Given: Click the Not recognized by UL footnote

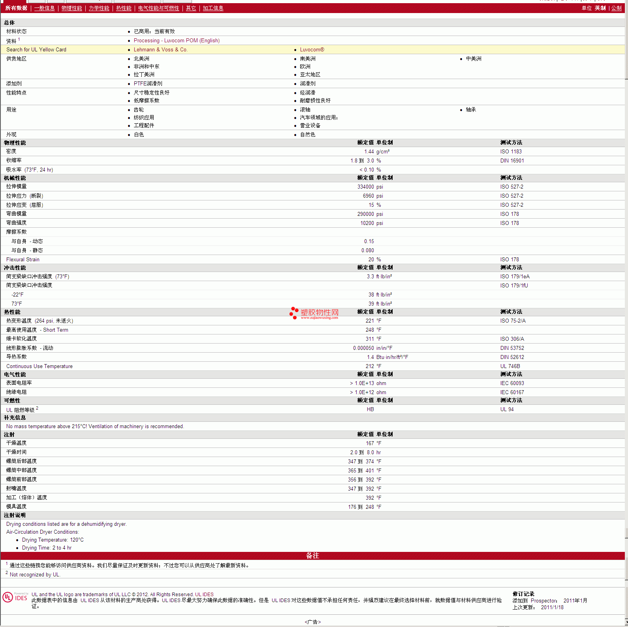Looking at the screenshot, I should [35, 575].
